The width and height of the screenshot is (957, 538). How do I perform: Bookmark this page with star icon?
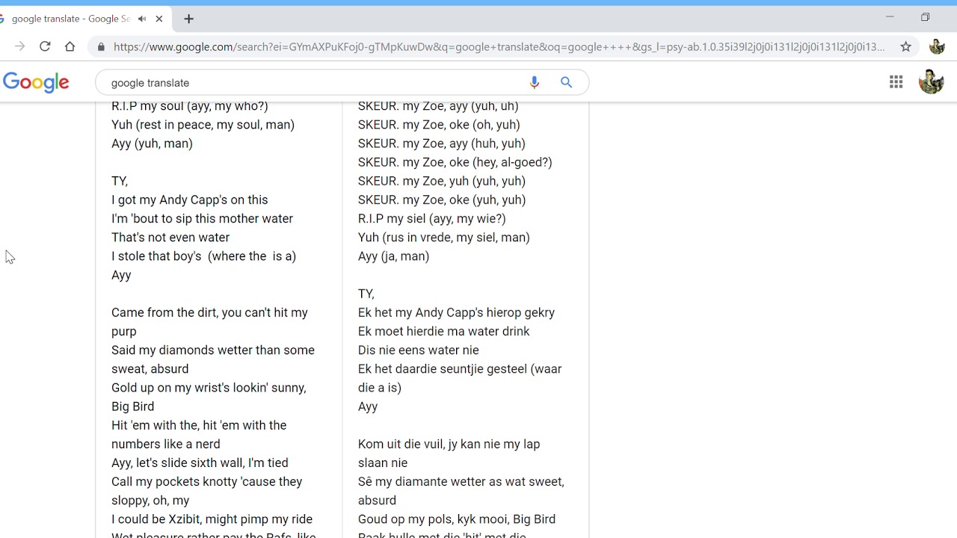tap(905, 46)
